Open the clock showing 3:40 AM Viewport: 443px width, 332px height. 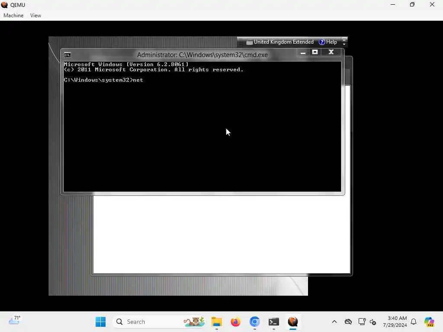coord(395,322)
